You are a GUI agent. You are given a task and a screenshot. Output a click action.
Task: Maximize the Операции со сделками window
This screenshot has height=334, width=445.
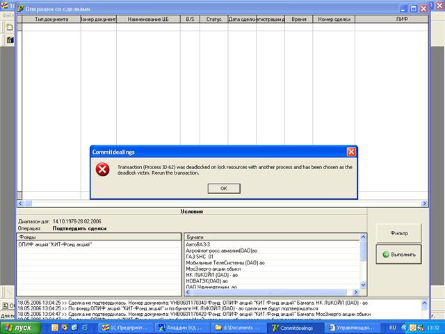point(414,9)
